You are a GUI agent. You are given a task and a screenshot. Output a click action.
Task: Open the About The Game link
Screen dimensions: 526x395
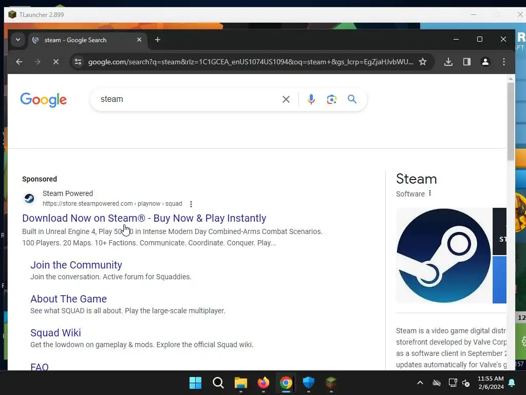tap(68, 299)
